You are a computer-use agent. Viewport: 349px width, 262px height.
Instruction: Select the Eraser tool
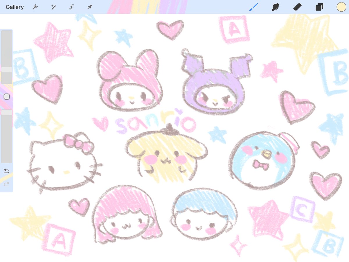coord(298,7)
